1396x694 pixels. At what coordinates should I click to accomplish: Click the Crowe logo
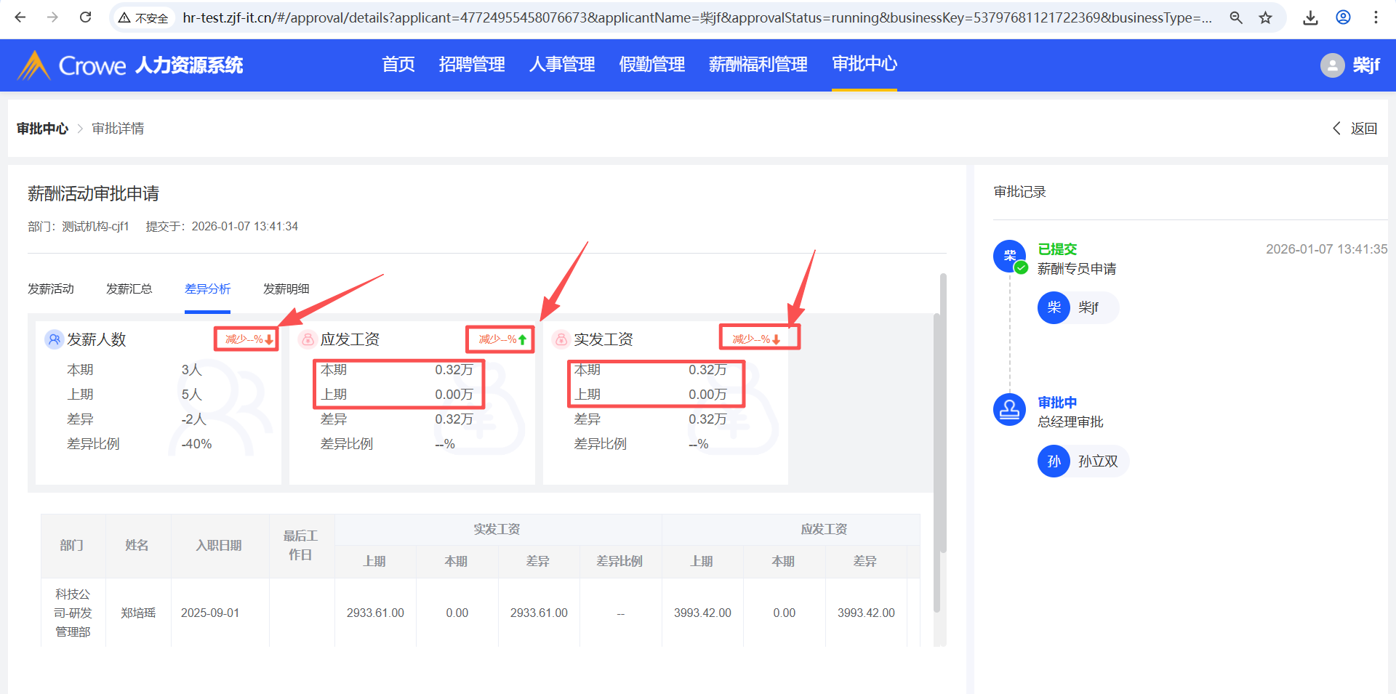point(71,65)
